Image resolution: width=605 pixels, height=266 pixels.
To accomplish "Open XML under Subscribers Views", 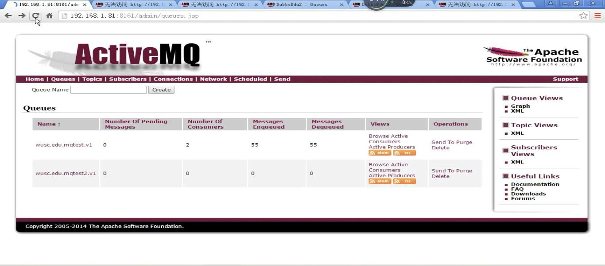I will click(517, 162).
